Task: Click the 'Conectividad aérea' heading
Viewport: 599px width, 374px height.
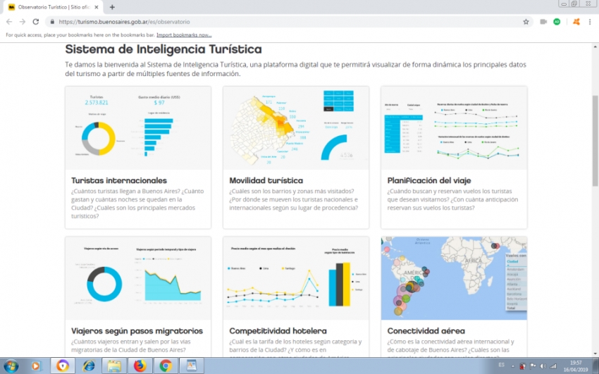Action: (426, 331)
